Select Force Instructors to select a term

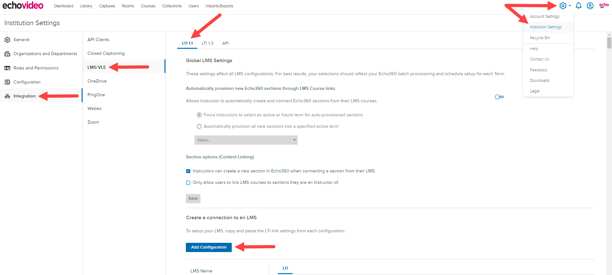(x=199, y=115)
